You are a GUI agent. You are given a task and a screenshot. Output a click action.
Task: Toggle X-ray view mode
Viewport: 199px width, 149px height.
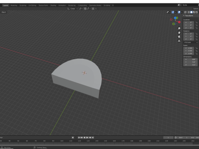pyautogui.click(x=185, y=12)
